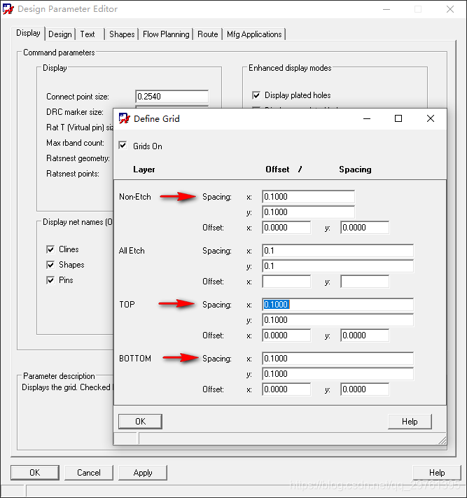This screenshot has width=467, height=498.
Task: Click the Define Grid window icon
Action: [x=125, y=118]
